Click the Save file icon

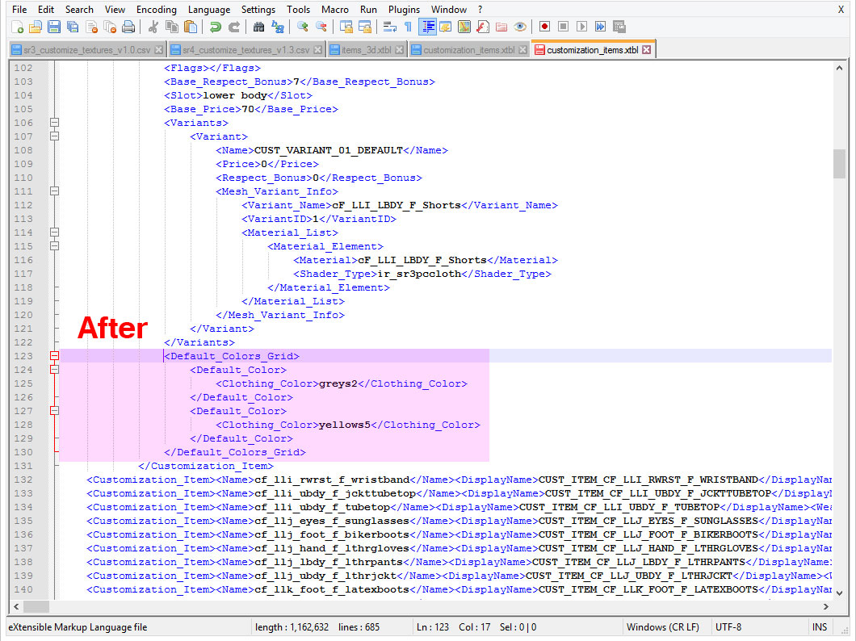pyautogui.click(x=53, y=27)
